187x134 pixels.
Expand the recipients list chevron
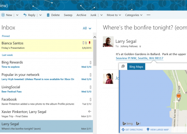[x=140, y=47]
